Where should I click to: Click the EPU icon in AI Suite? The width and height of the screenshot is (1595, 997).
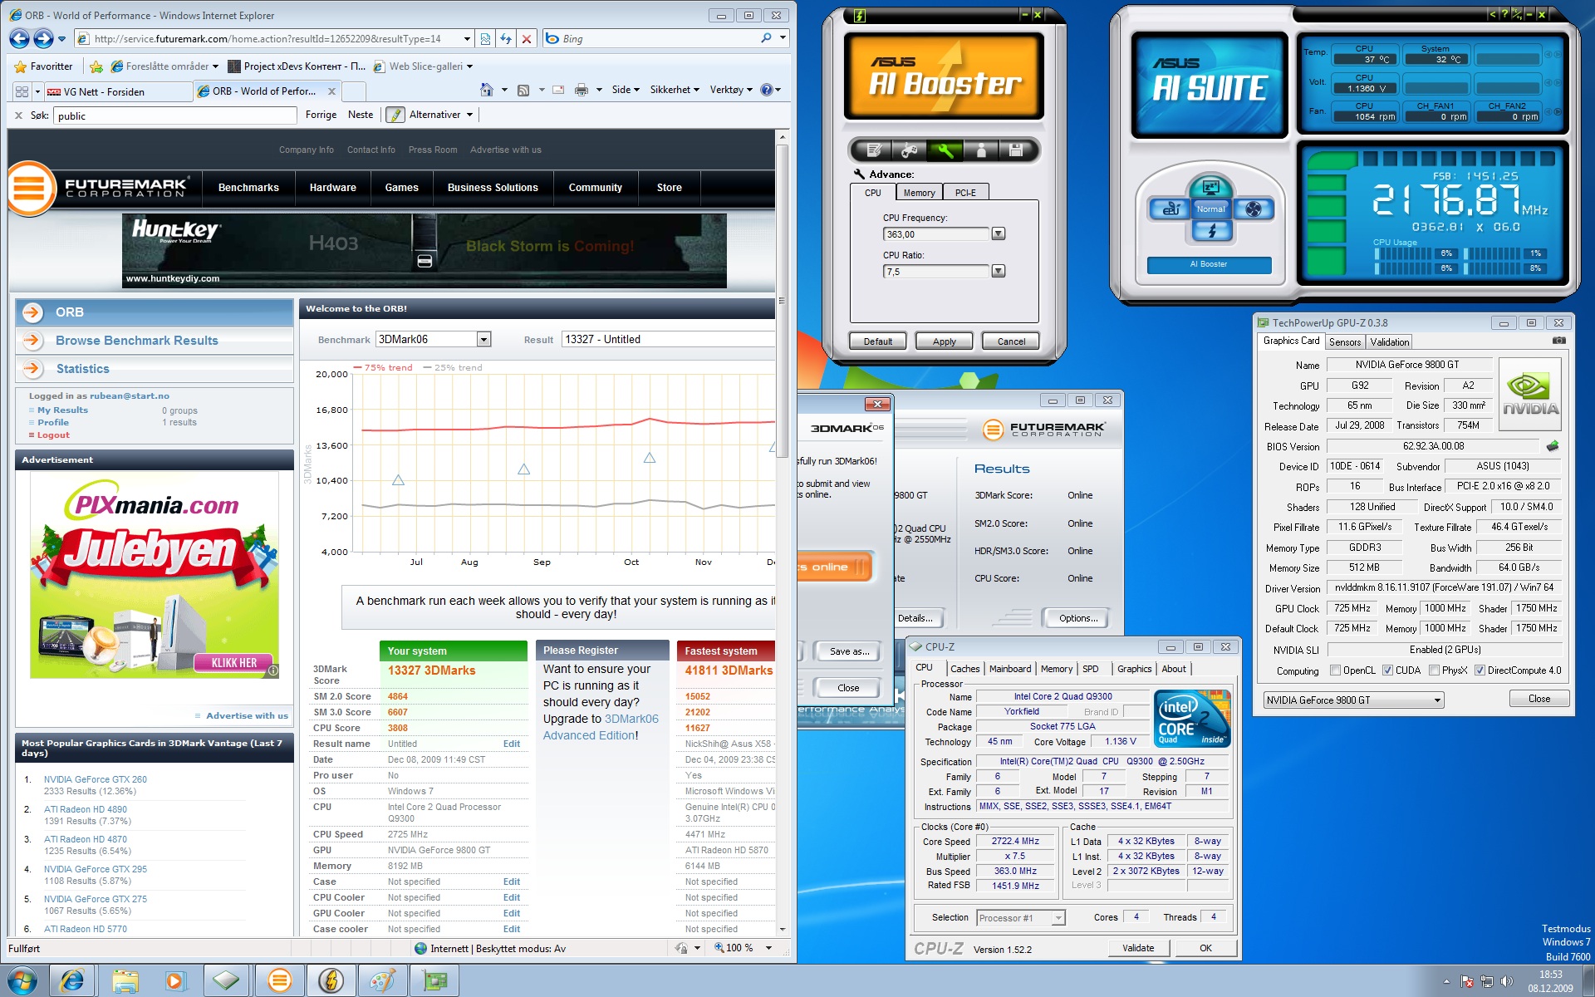click(1170, 209)
